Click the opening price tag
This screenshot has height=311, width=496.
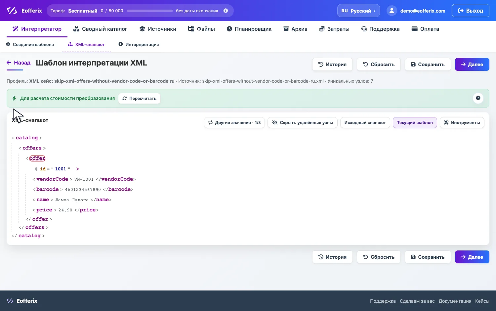44,210
